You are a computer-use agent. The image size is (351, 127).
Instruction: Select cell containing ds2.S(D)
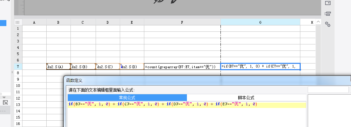(x=132, y=67)
